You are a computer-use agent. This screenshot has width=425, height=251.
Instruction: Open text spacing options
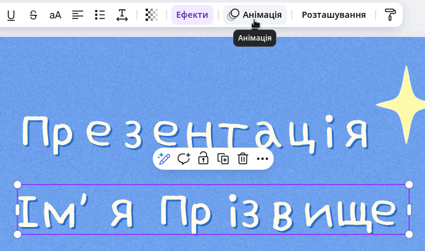coord(122,15)
